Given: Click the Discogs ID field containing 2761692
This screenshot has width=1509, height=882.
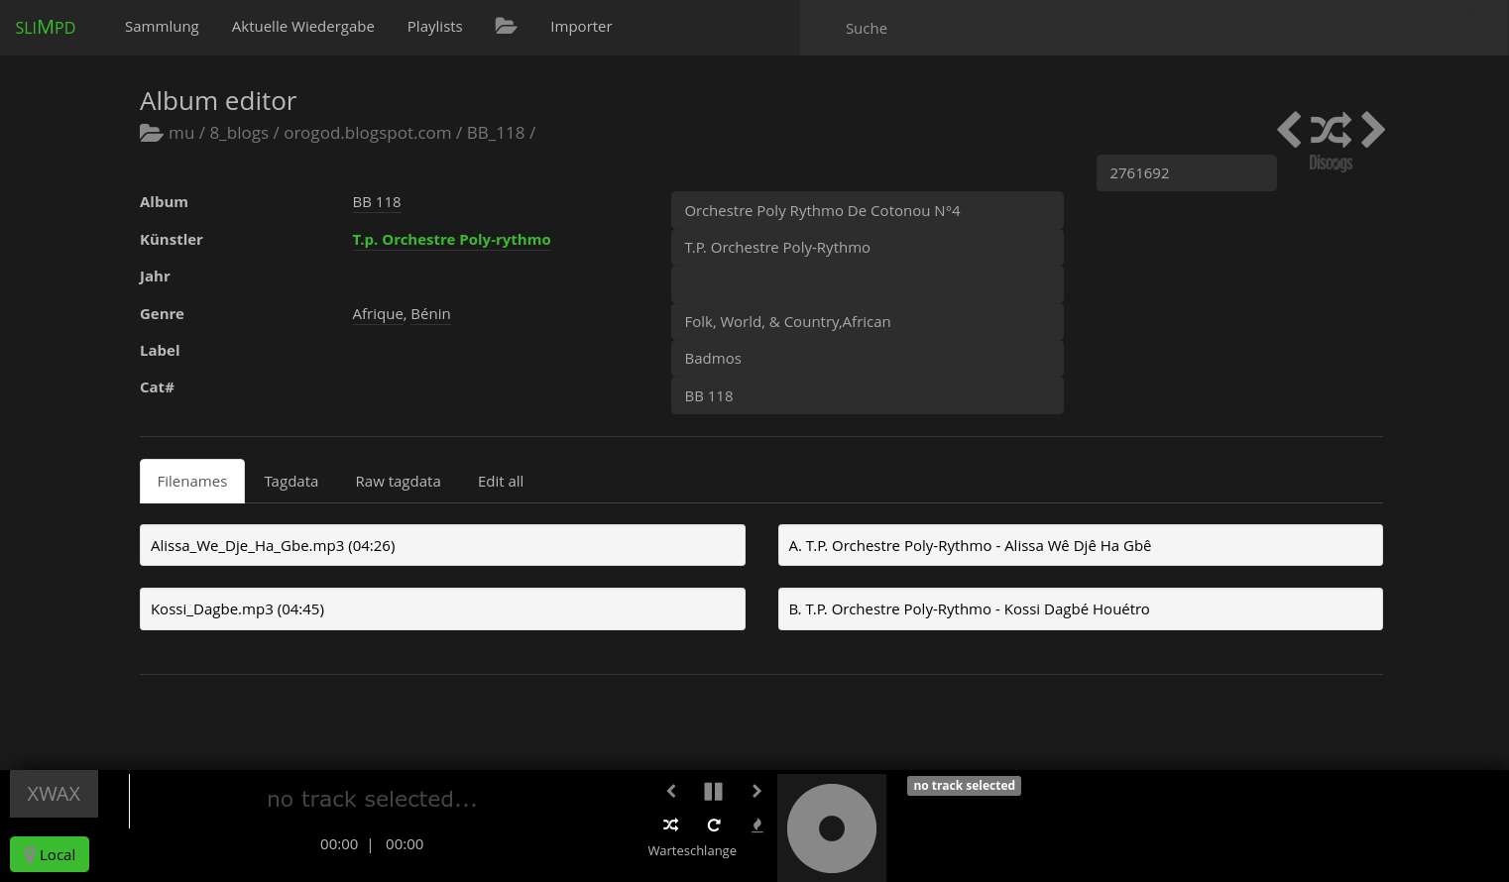Looking at the screenshot, I should (1186, 173).
